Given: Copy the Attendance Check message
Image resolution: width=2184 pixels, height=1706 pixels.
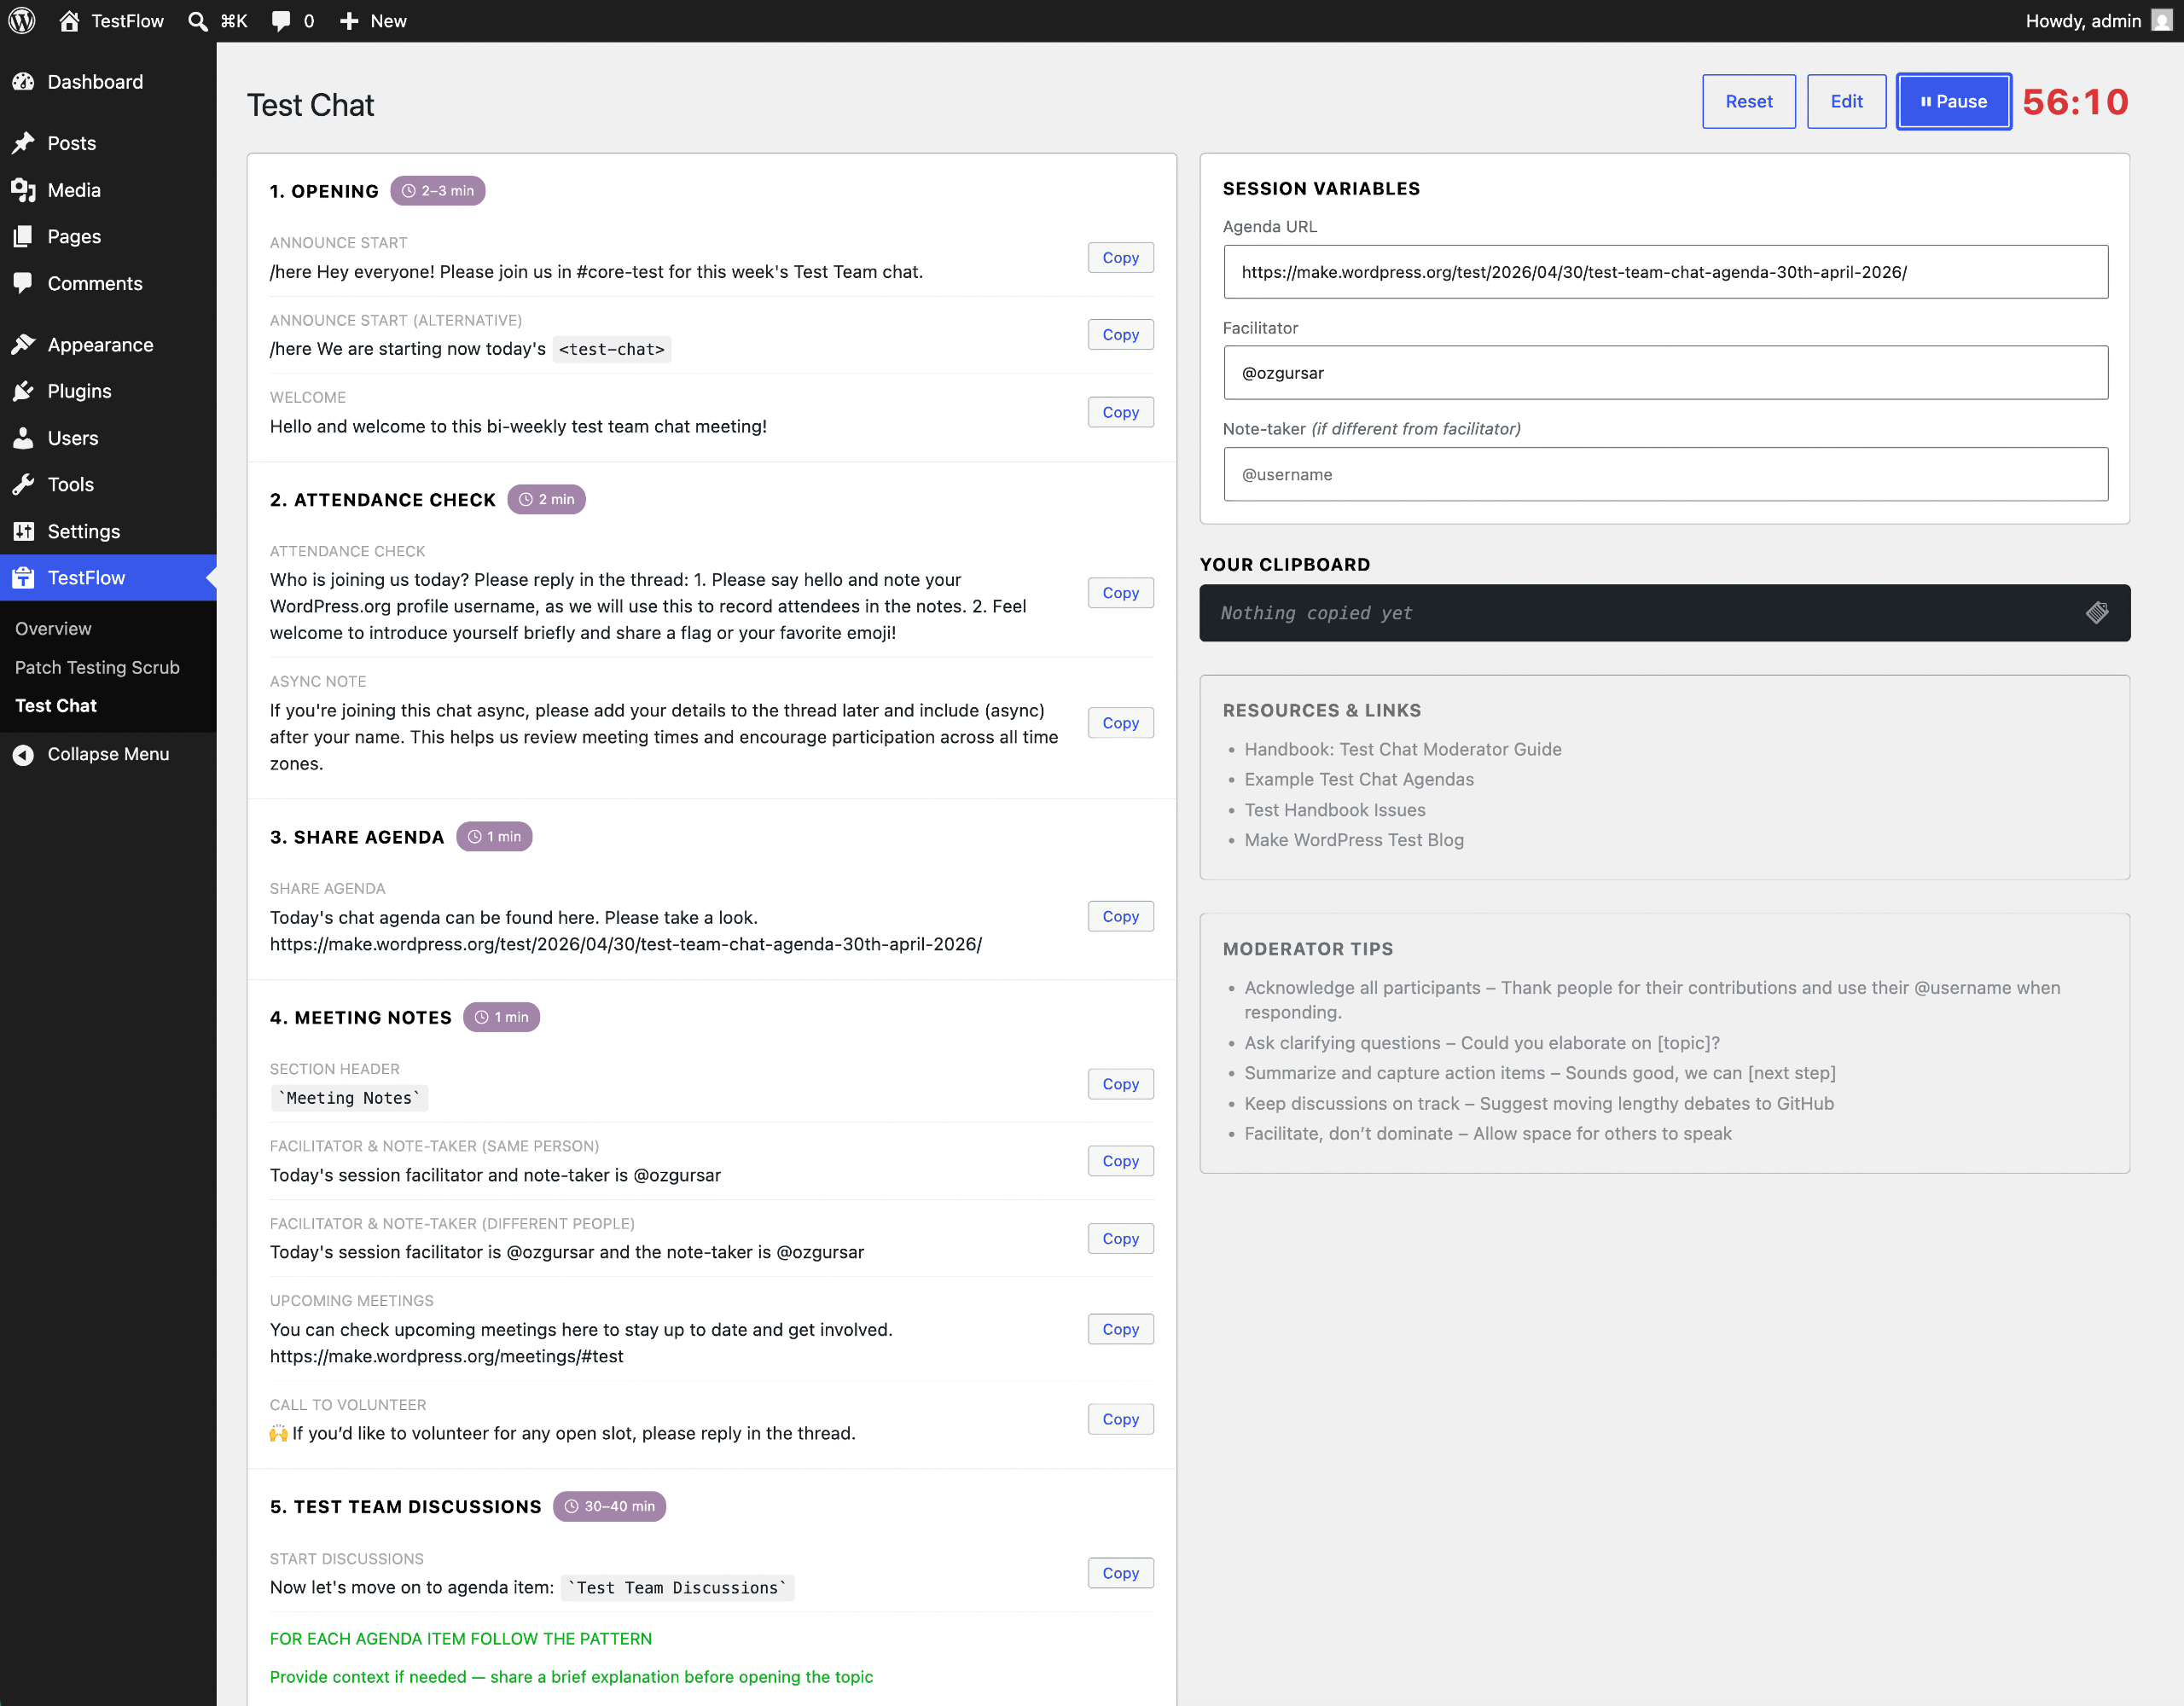Looking at the screenshot, I should (x=1120, y=592).
